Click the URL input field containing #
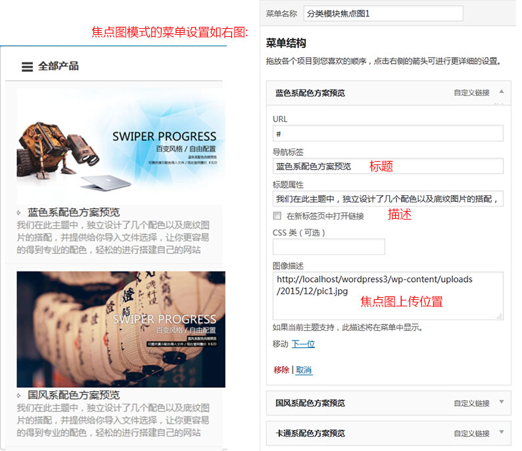The height and width of the screenshot is (451, 522). [387, 133]
